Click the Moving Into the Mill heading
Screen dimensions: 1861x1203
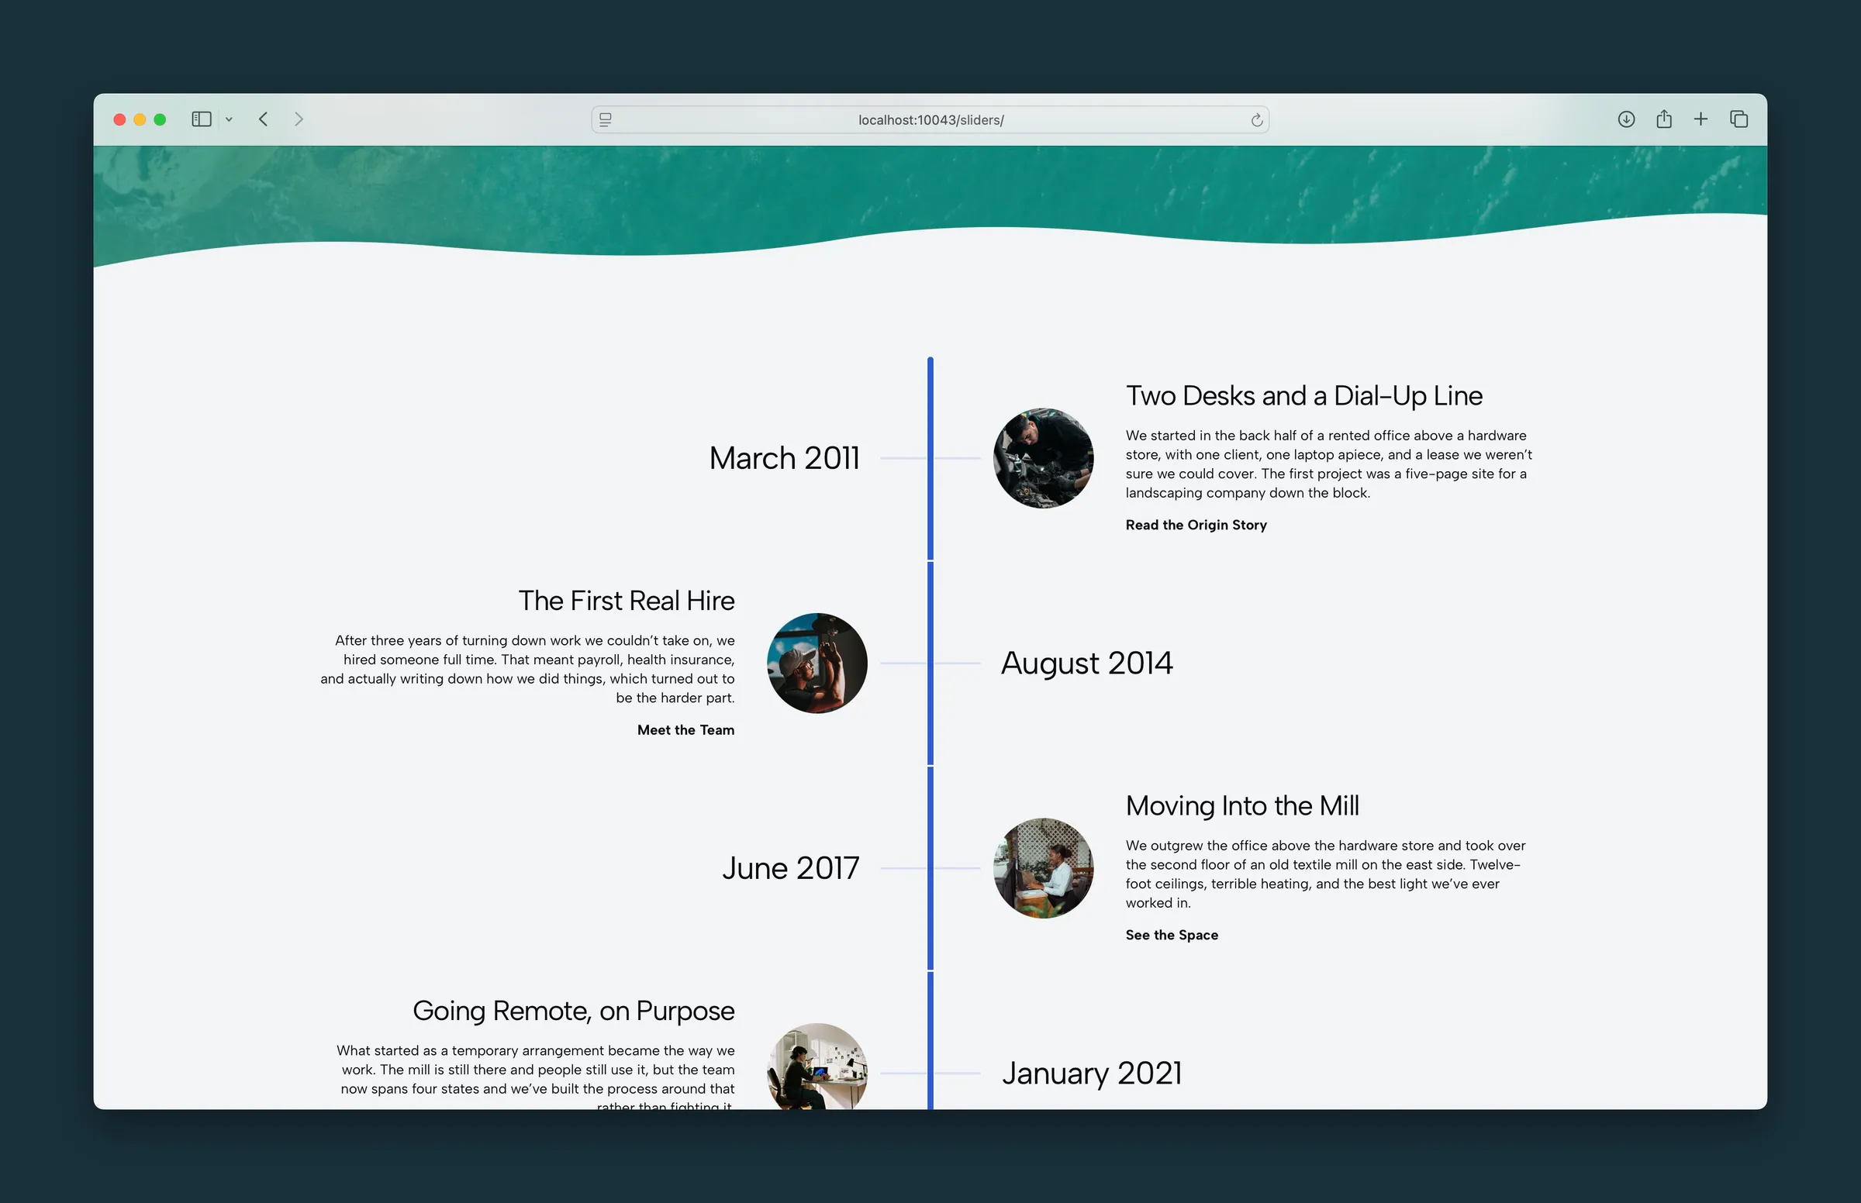tap(1242, 805)
